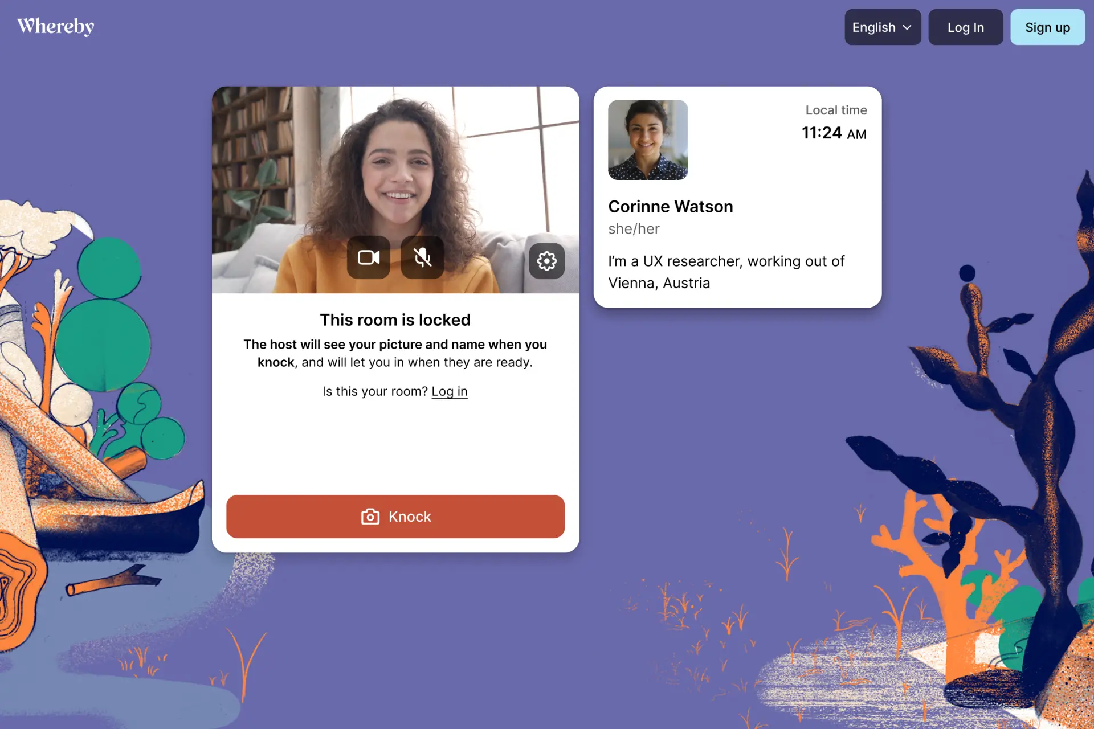Click the she/her pronouns text
The width and height of the screenshot is (1094, 729).
(634, 229)
